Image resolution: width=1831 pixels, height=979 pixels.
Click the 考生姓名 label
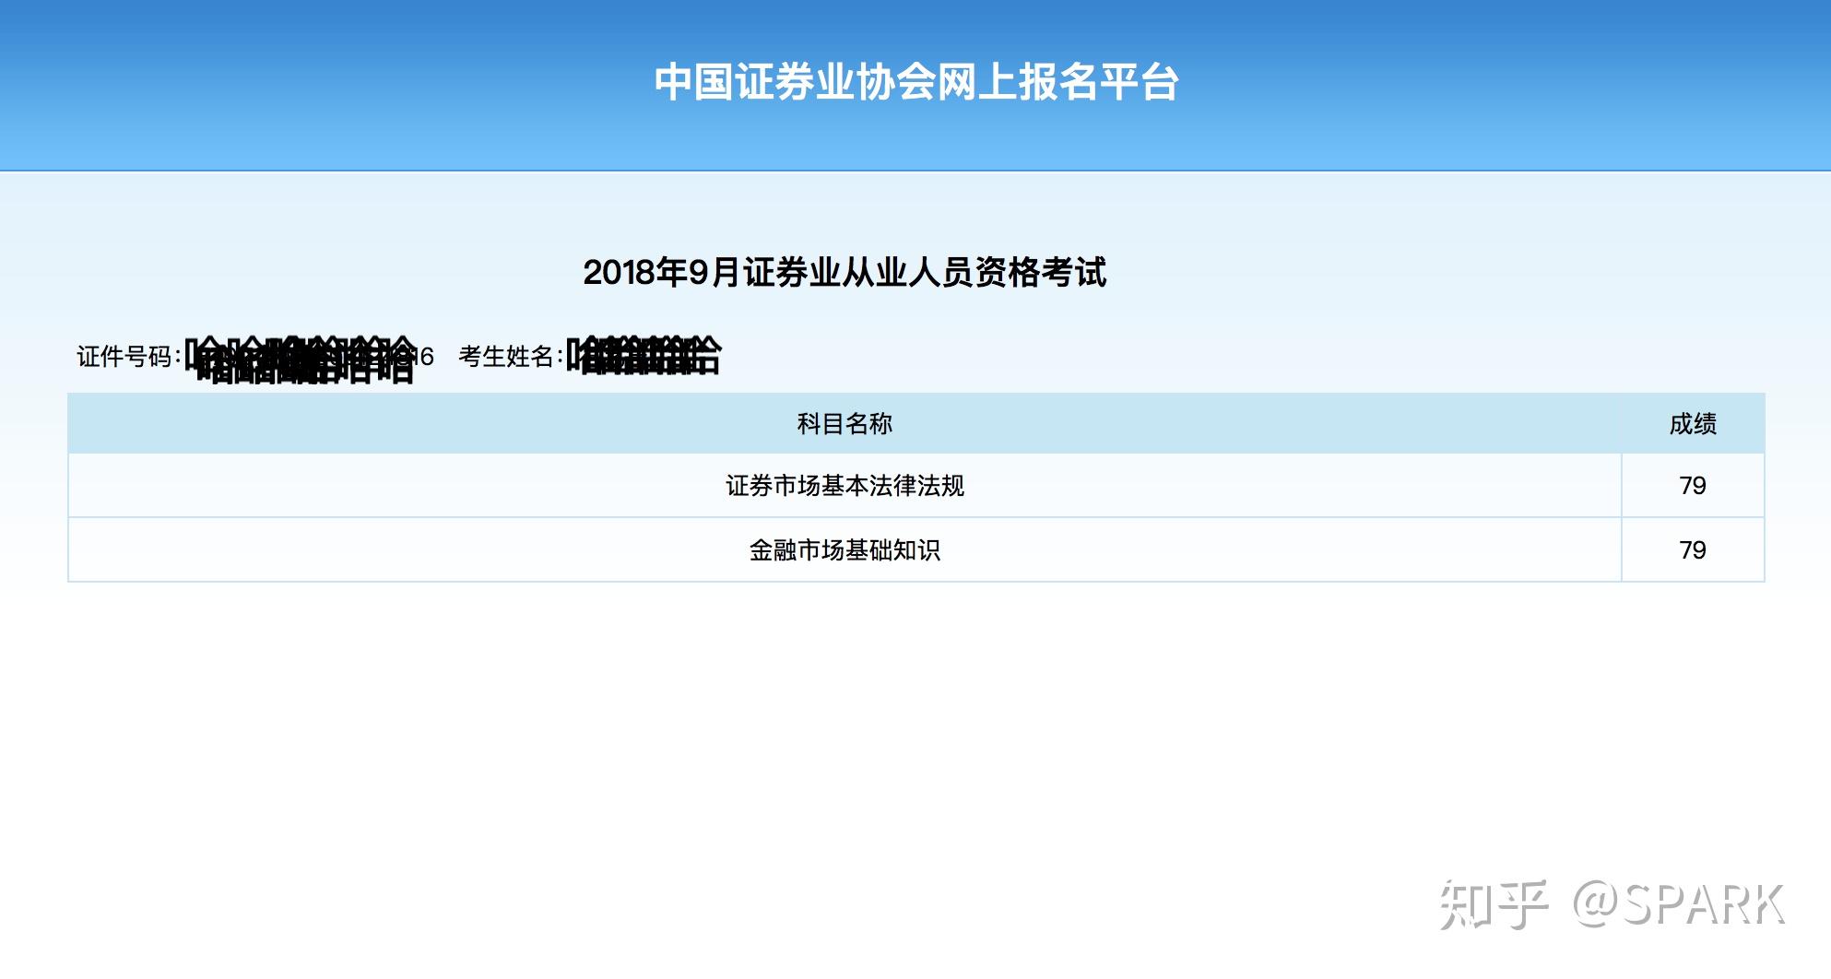[510, 357]
